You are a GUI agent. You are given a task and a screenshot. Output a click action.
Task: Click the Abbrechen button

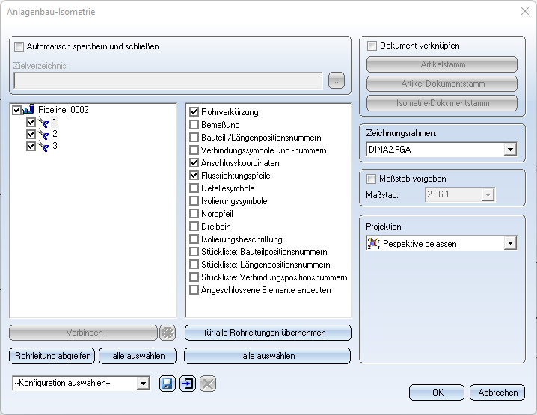tap(497, 393)
